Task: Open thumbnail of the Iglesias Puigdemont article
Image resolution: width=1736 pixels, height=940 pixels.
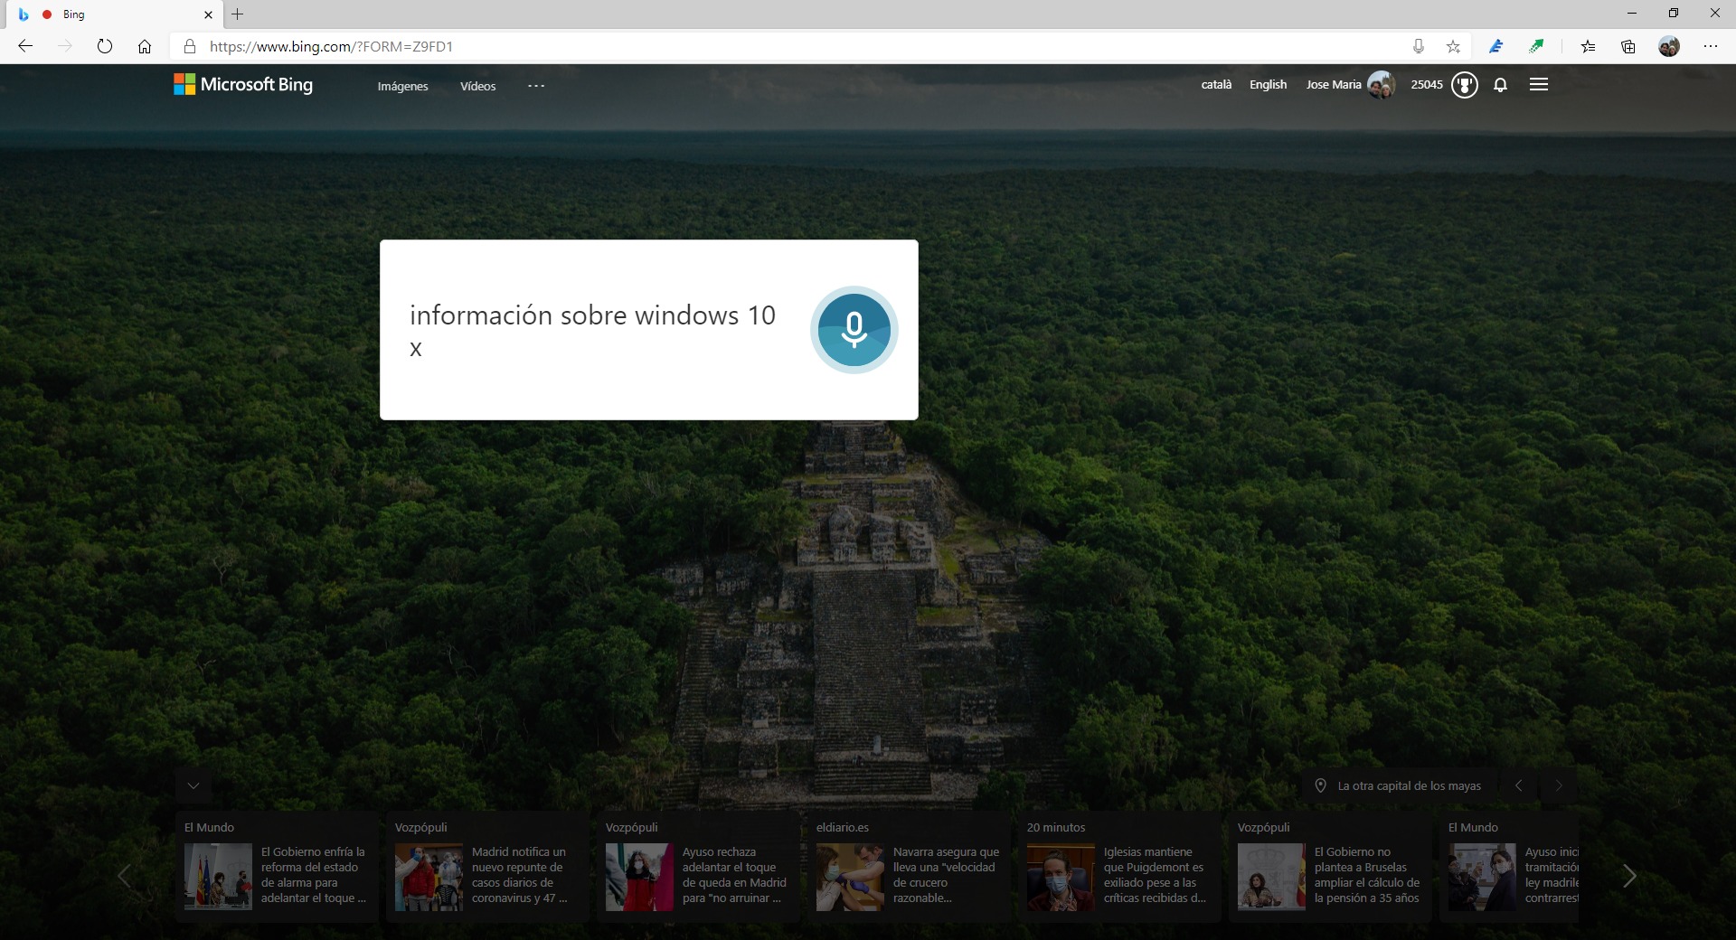Action: [1061, 877]
